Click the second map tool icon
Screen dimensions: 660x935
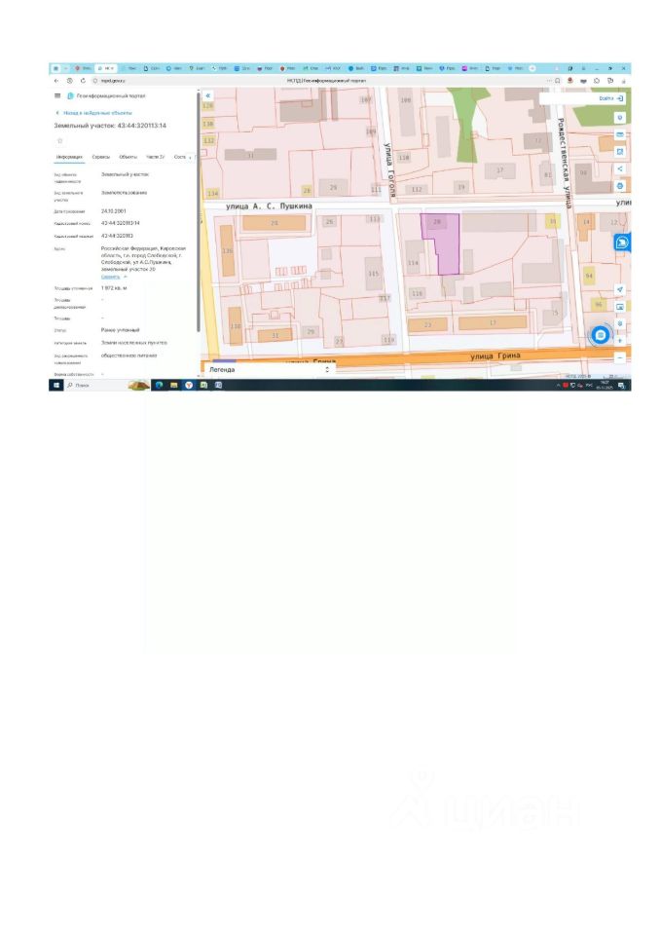620,134
